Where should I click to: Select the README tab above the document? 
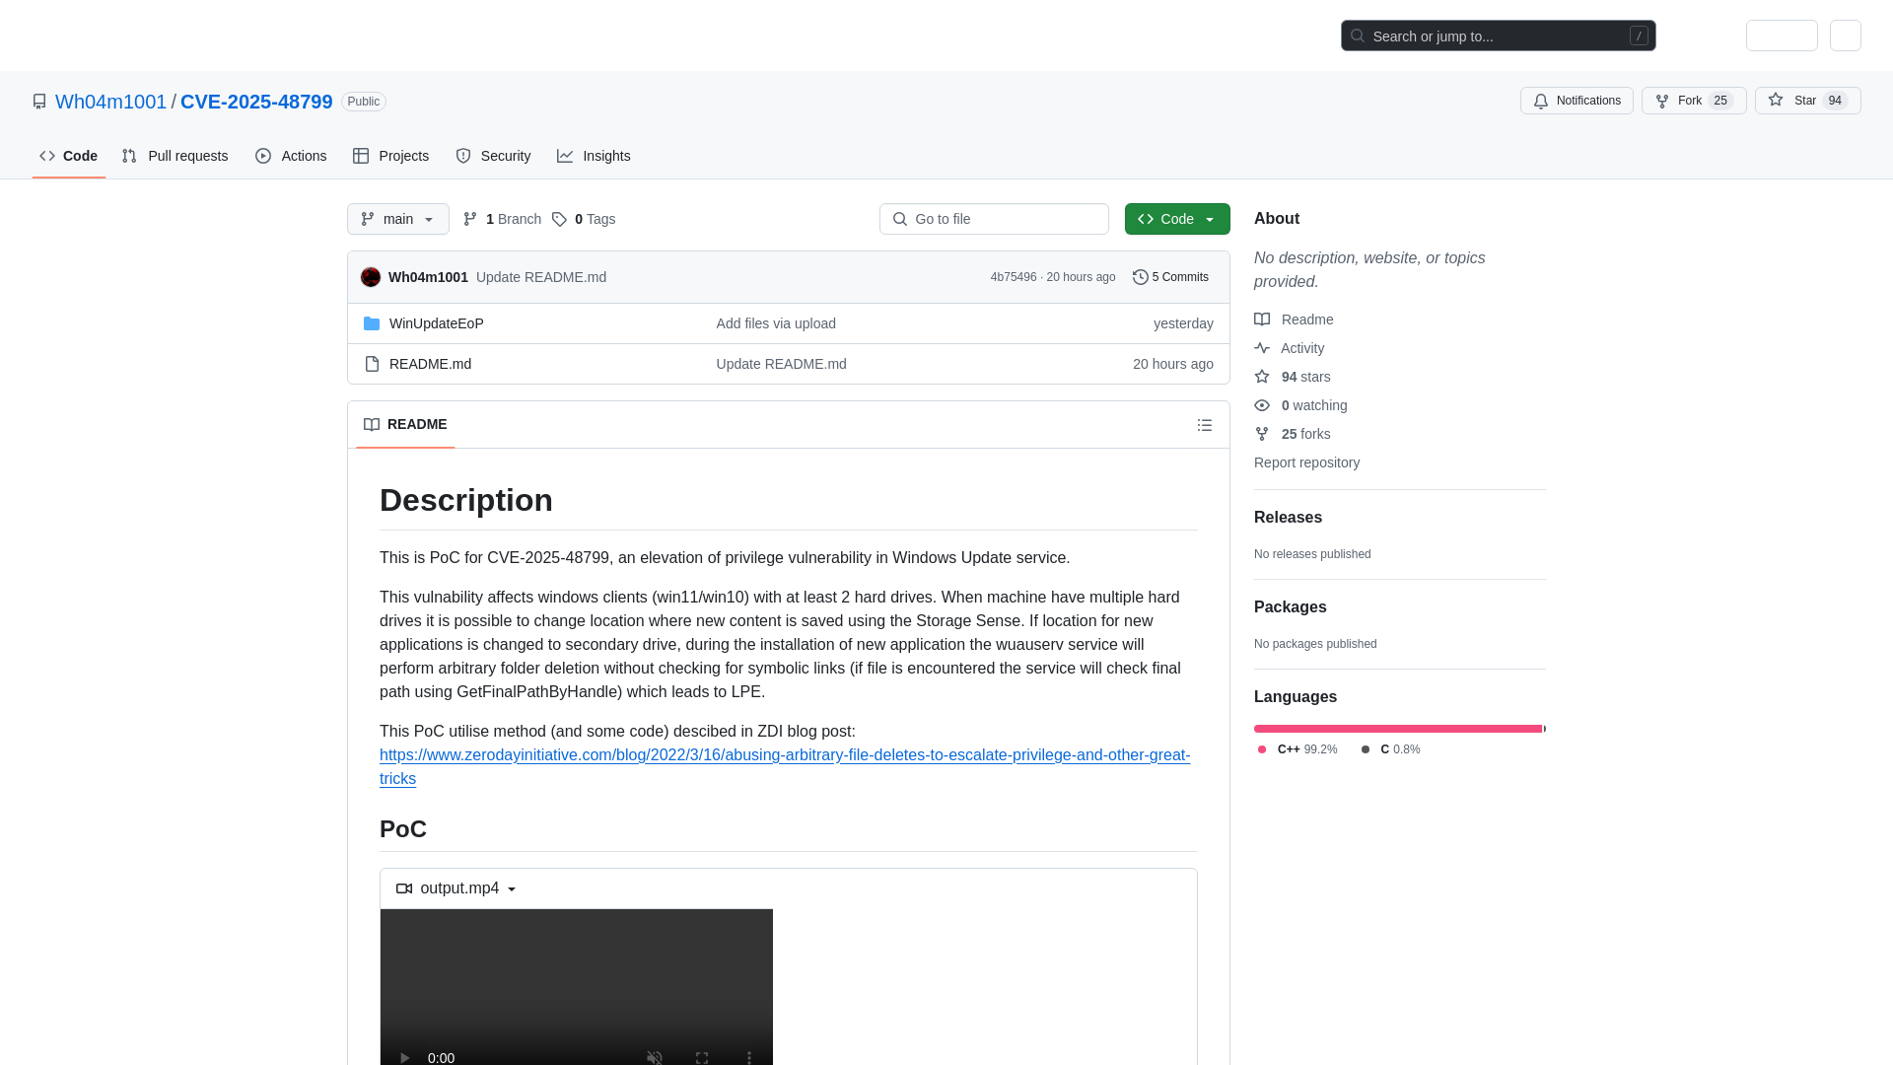coord(405,424)
